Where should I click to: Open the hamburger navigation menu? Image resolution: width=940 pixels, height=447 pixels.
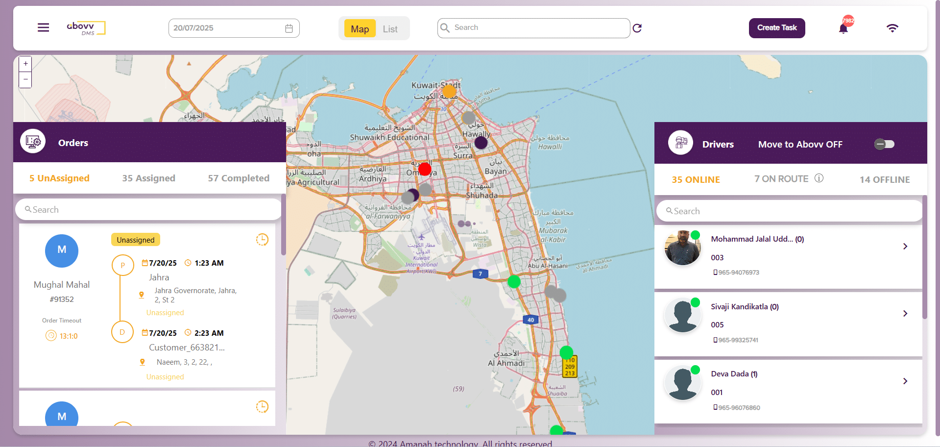(43, 27)
